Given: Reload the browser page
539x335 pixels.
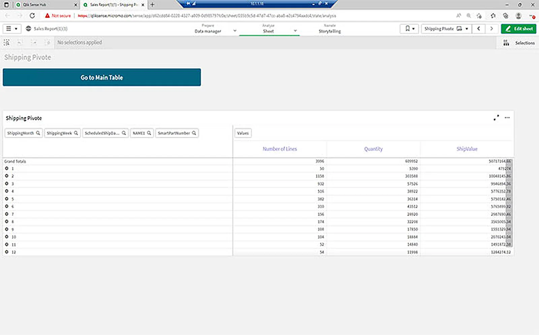Looking at the screenshot, I should pyautogui.click(x=32, y=16).
